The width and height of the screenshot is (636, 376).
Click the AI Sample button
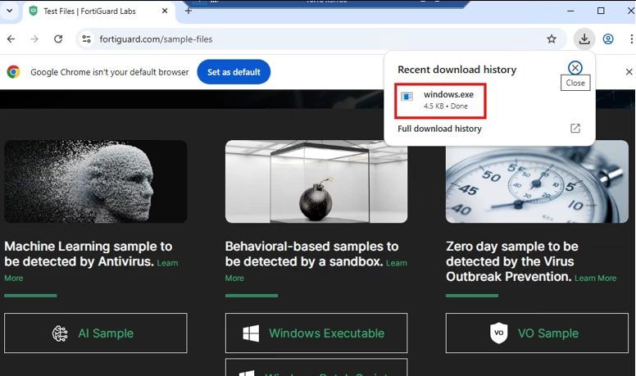click(x=96, y=333)
